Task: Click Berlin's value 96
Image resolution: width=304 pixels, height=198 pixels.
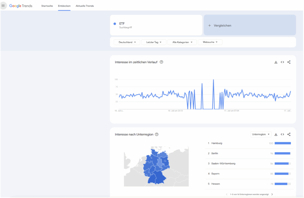Action: point(272,153)
